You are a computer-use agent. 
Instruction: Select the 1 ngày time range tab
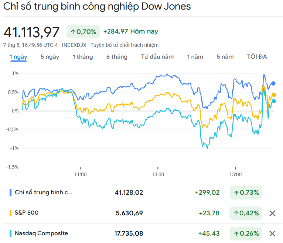(x=18, y=57)
